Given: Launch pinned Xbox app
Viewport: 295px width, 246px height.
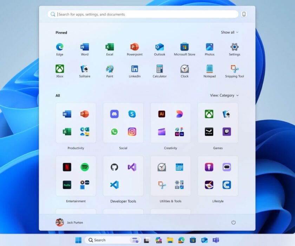Looking at the screenshot, I should tap(60, 69).
